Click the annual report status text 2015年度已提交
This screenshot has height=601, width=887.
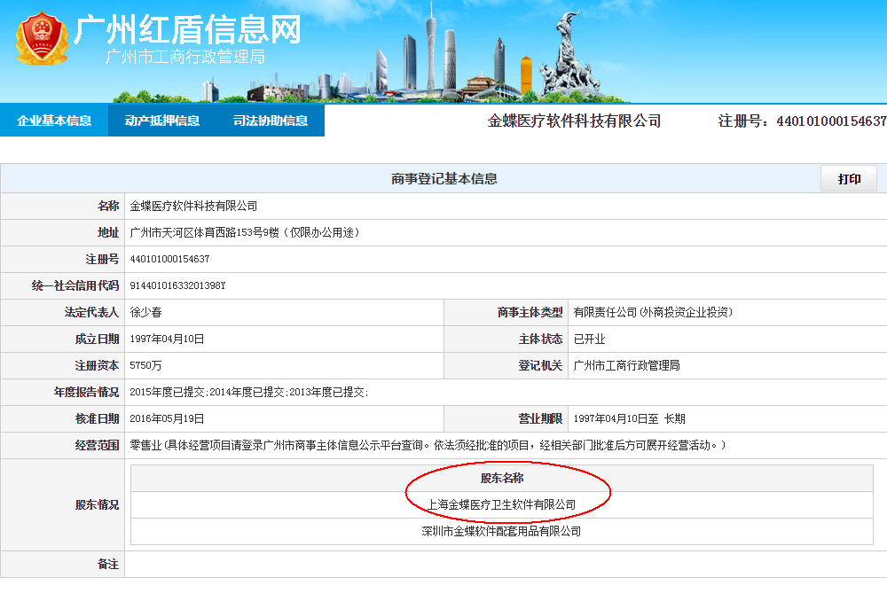[168, 392]
